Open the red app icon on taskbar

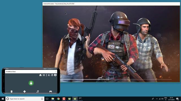point(64,99)
